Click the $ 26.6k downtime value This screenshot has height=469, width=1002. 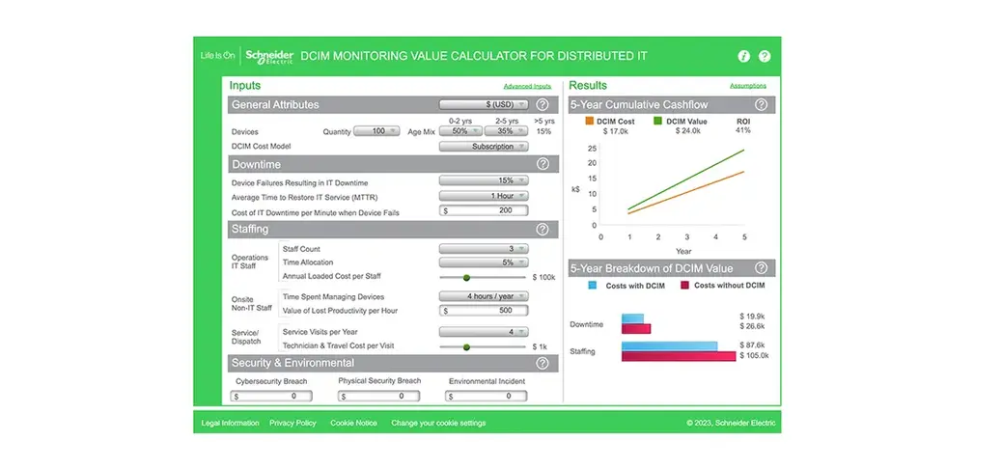pos(752,326)
